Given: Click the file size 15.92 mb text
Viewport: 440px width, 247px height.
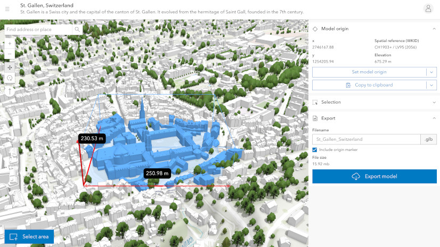Looking at the screenshot, I should coord(321,164).
